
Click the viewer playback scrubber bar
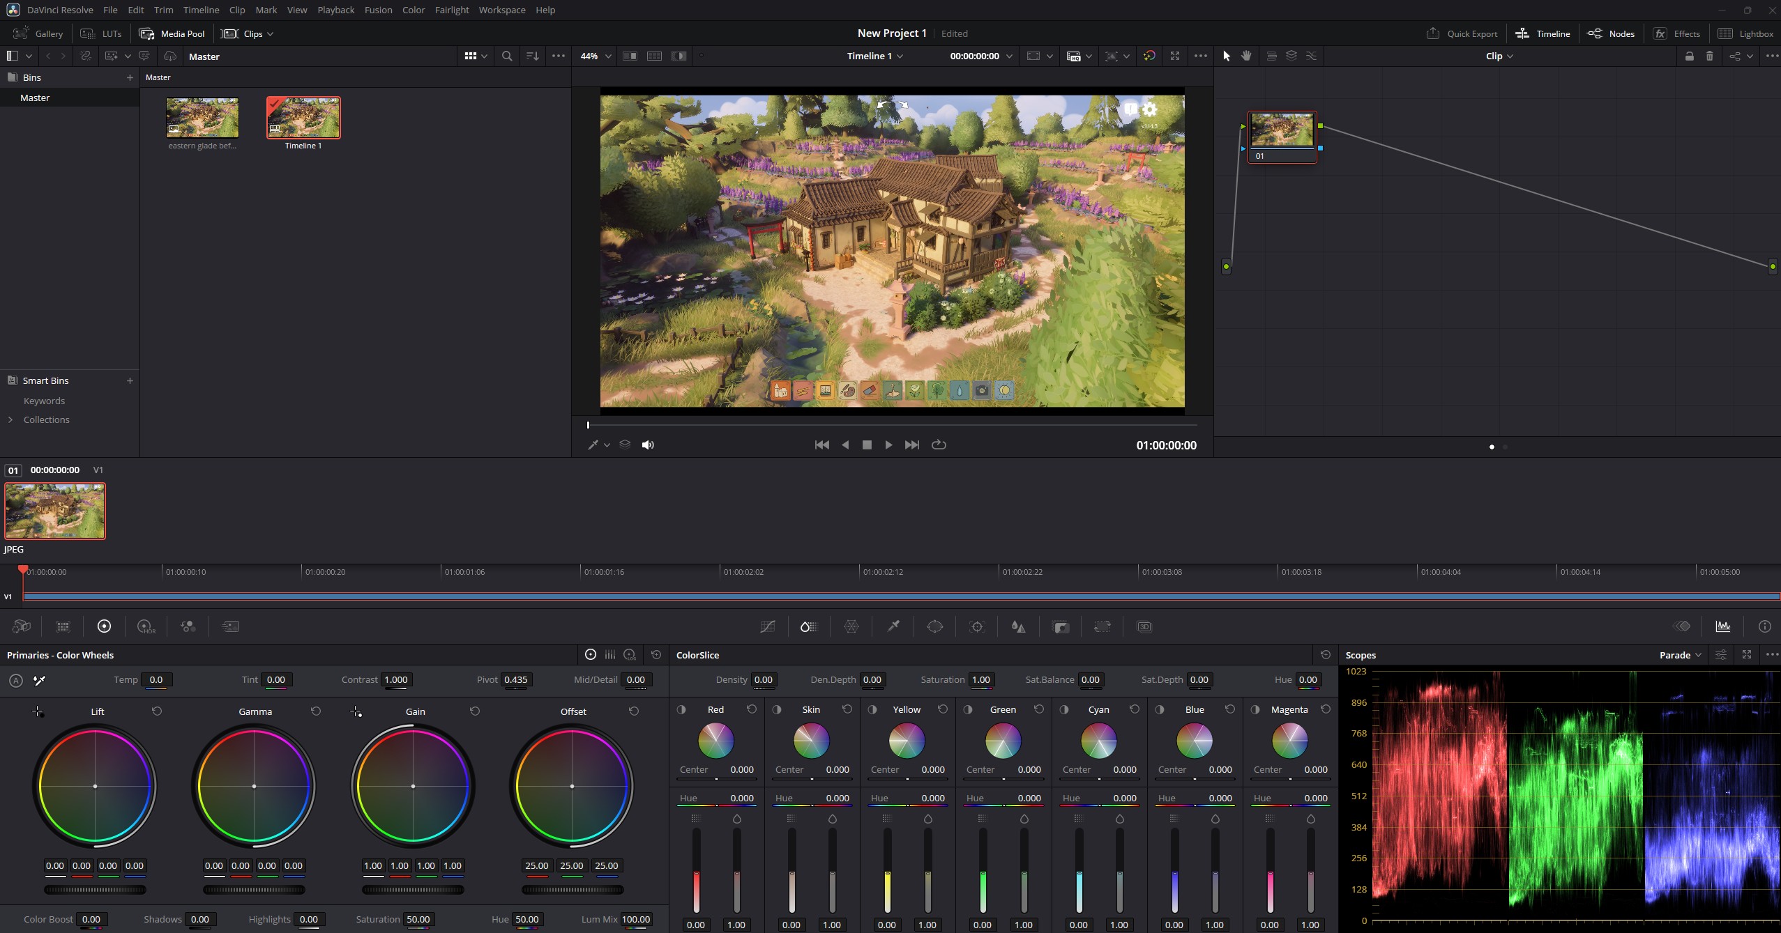[893, 424]
